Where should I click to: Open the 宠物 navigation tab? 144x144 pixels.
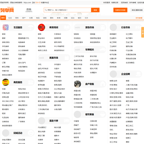45,18
